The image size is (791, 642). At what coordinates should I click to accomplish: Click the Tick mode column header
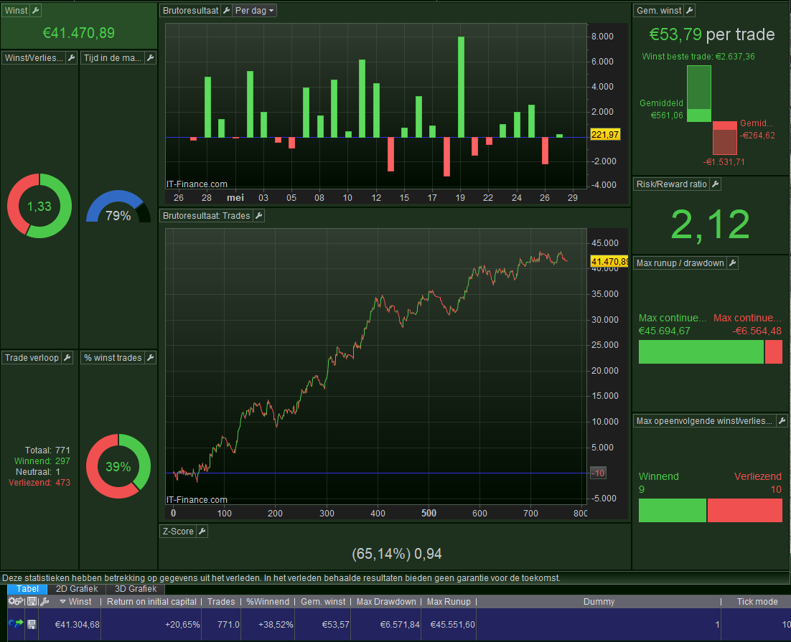(757, 602)
